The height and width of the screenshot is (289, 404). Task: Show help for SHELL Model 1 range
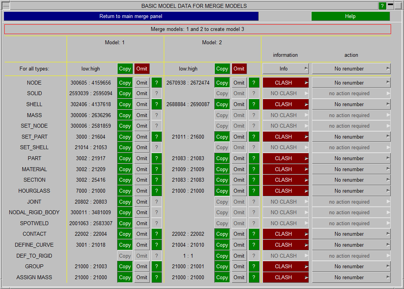[156, 104]
